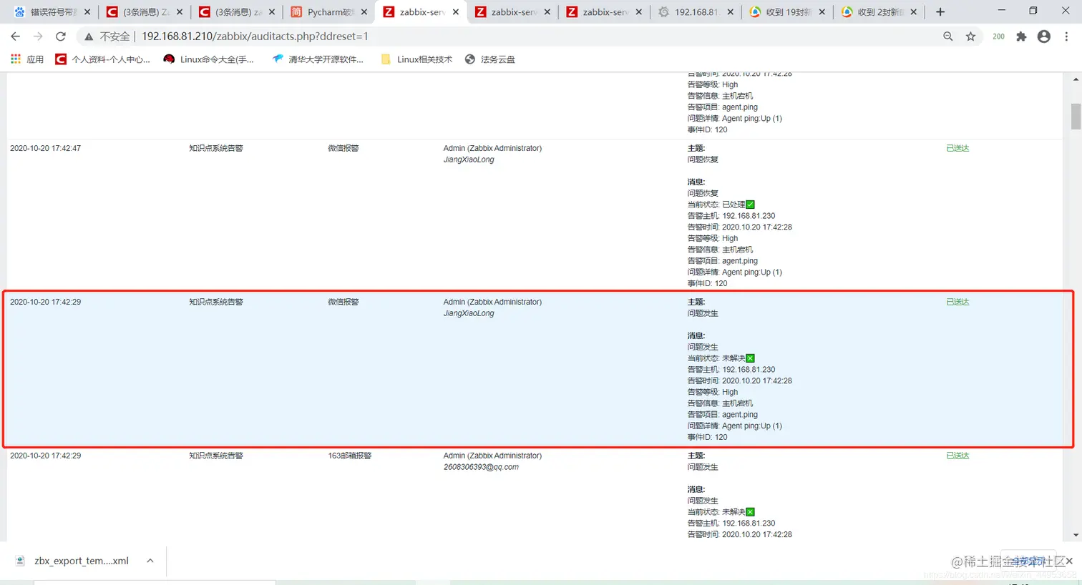
Task: Open the Chrome three-dot menu
Action: pos(1066,36)
